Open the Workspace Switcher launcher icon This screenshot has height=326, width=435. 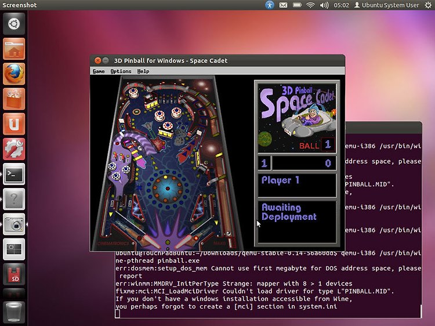click(14, 249)
